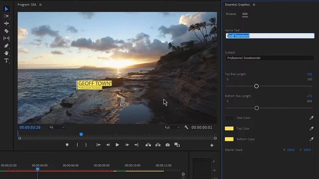The height and width of the screenshot is (179, 319).
Task: Open the Button Editor plus icon
Action: coord(212,145)
